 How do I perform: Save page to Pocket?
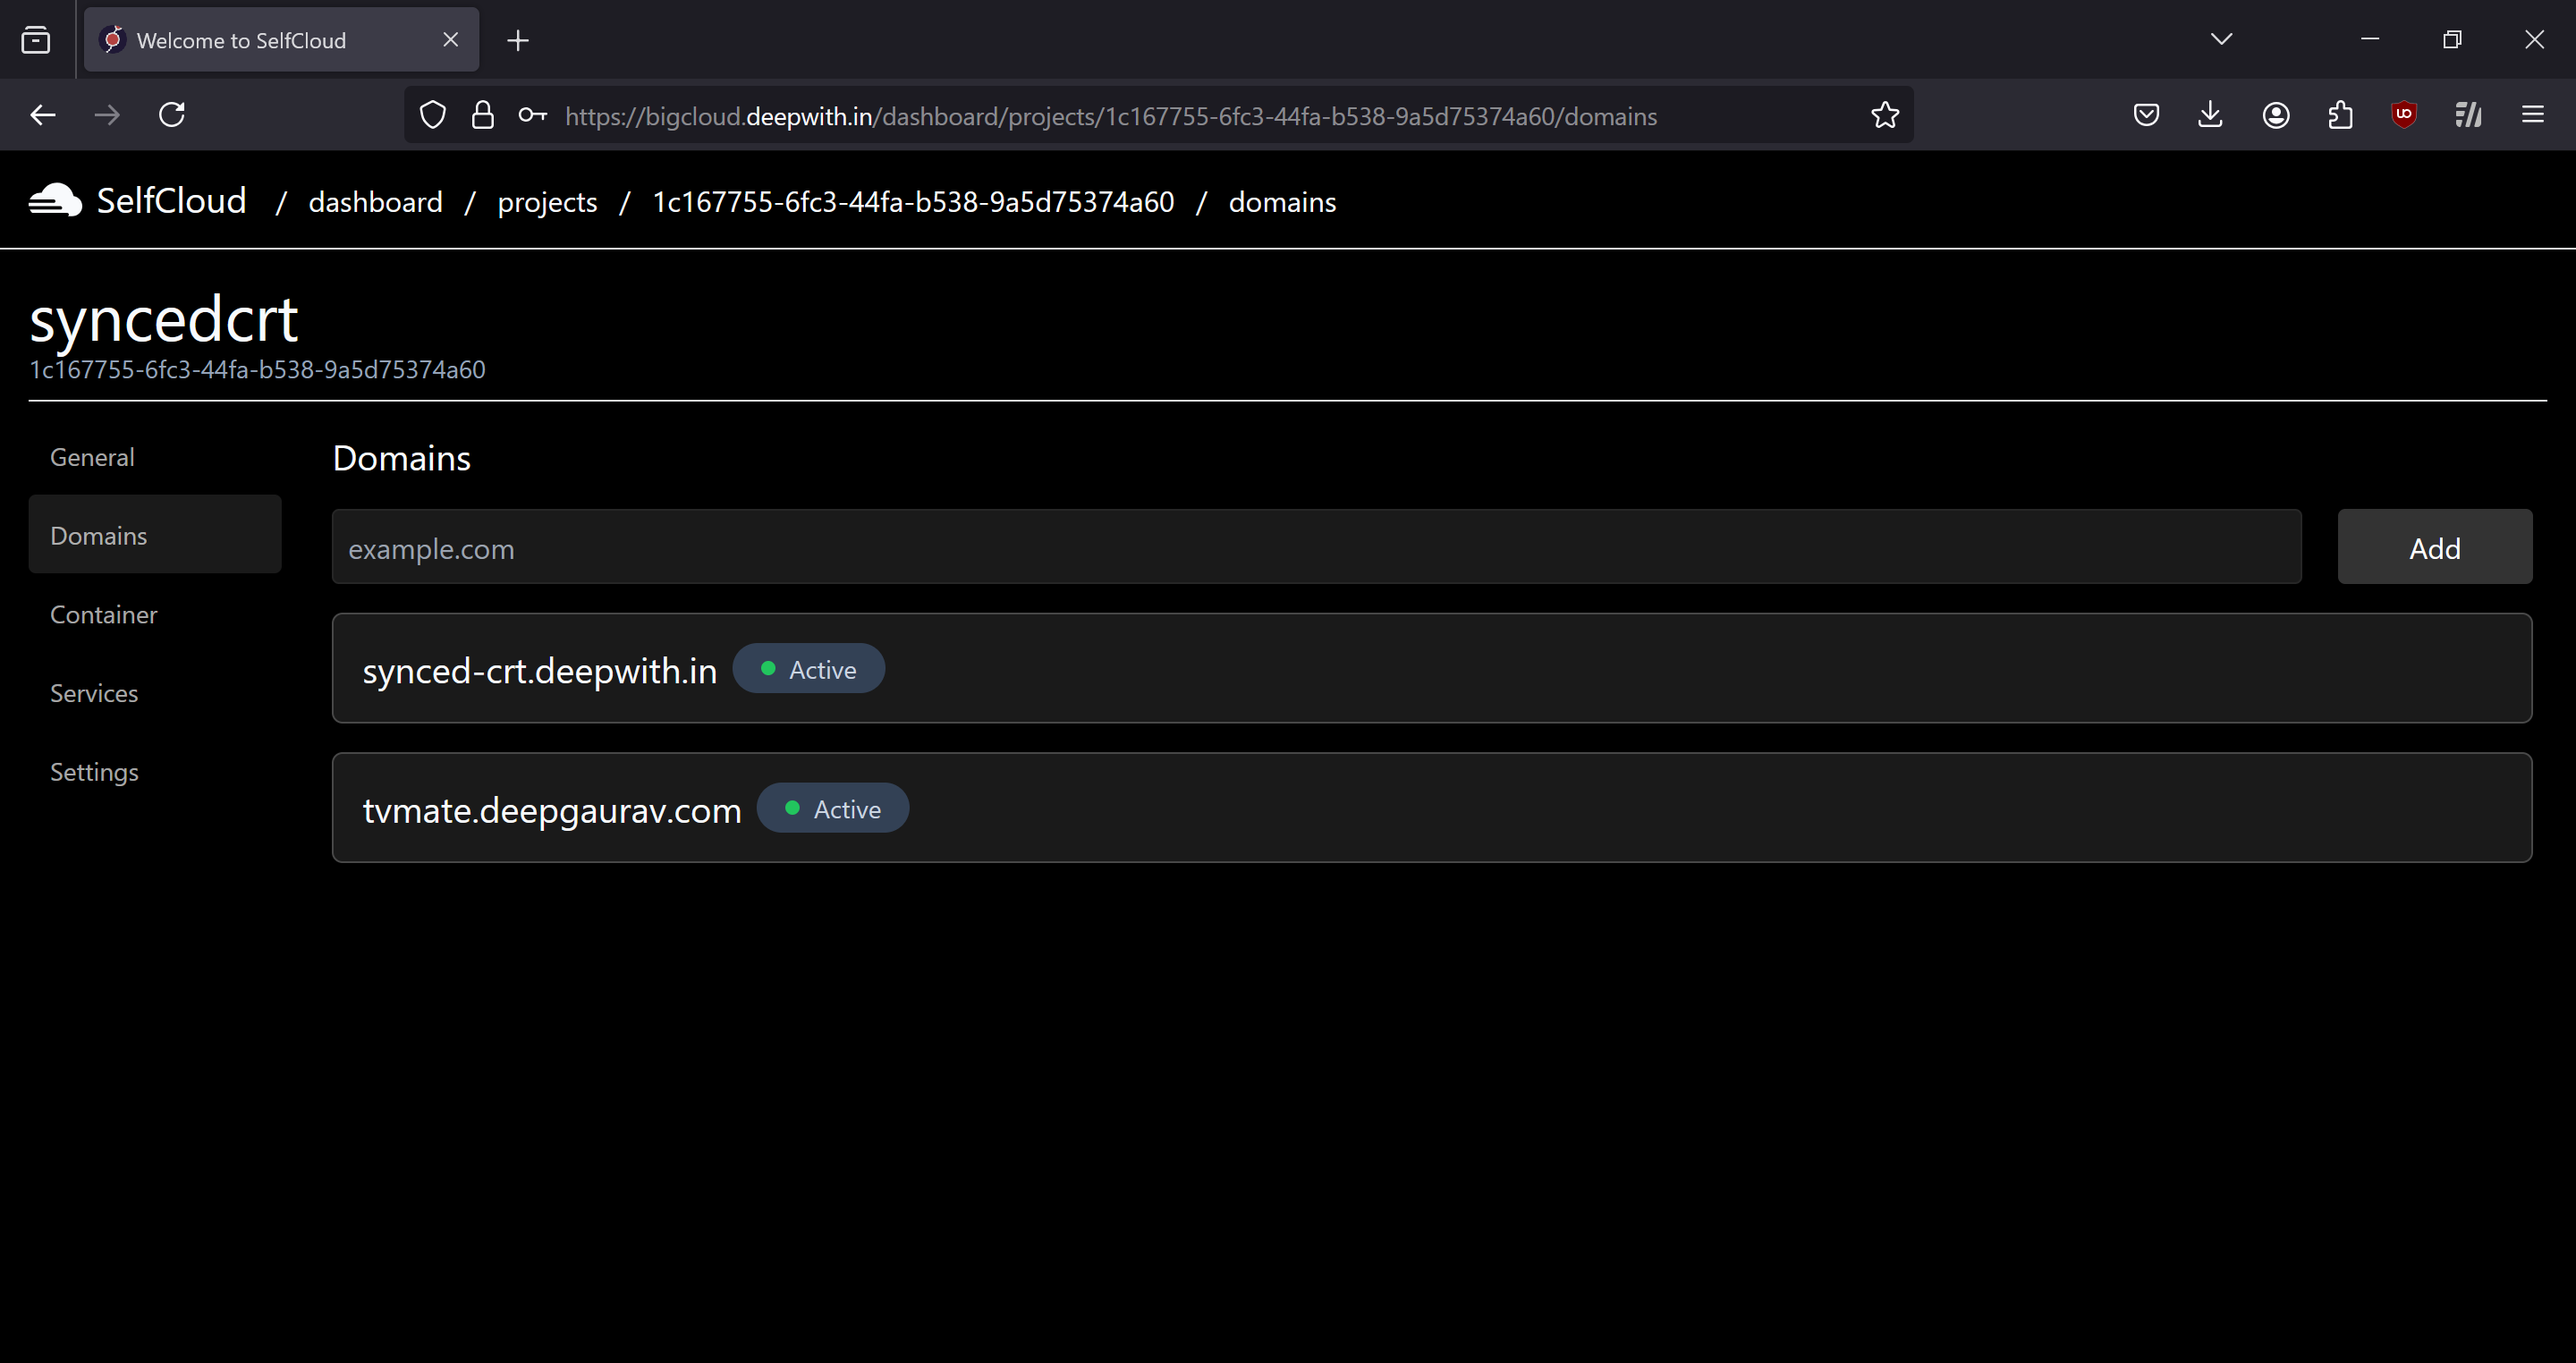pos(2145,114)
